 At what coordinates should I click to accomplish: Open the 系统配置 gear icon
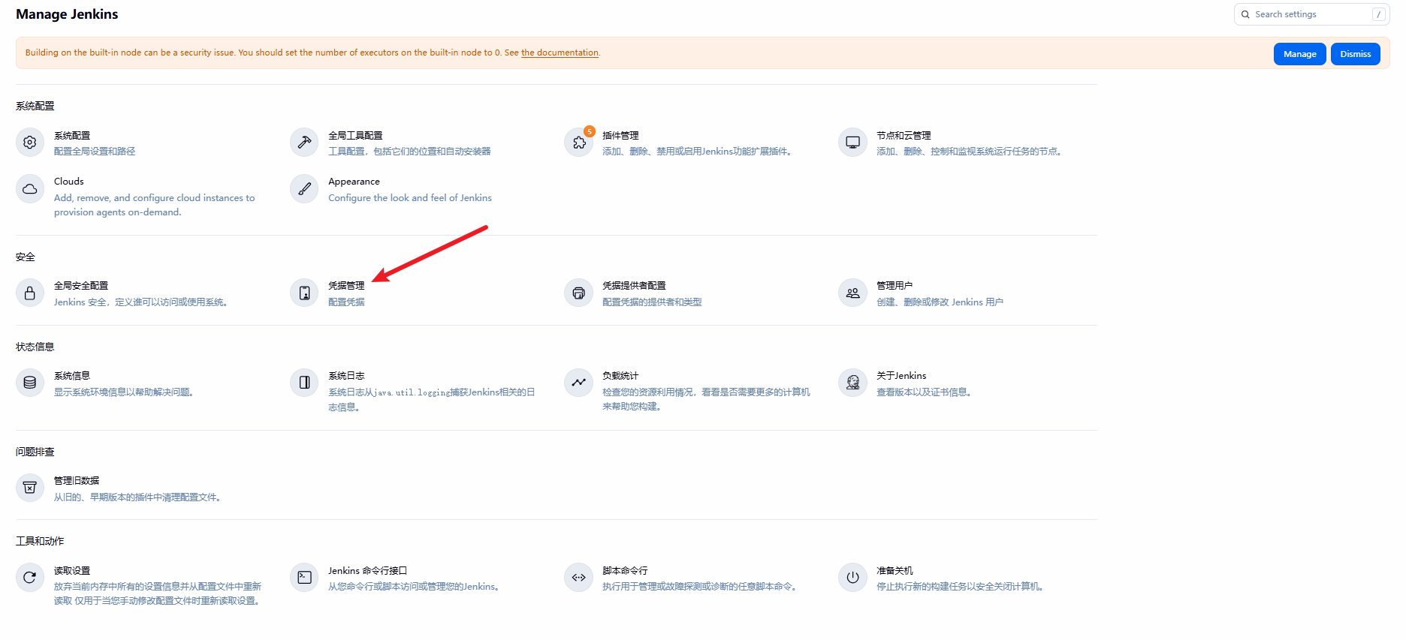[30, 143]
